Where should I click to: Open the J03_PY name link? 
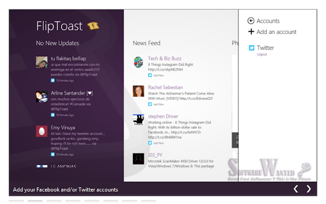(155, 155)
